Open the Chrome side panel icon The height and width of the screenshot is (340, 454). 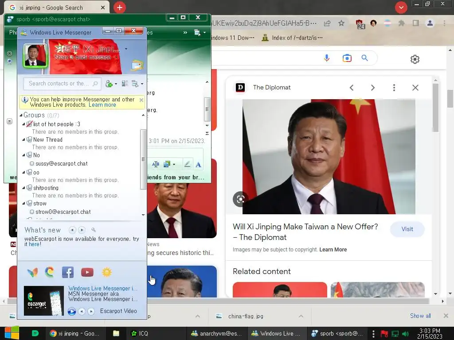pos(416,23)
